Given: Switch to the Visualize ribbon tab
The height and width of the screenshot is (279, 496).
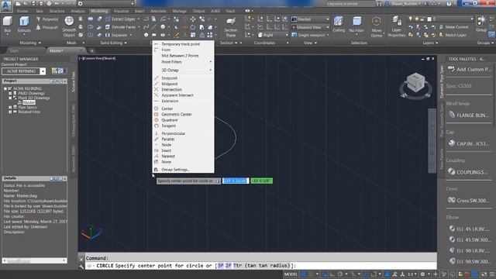Looking at the screenshot, I should [121, 11].
